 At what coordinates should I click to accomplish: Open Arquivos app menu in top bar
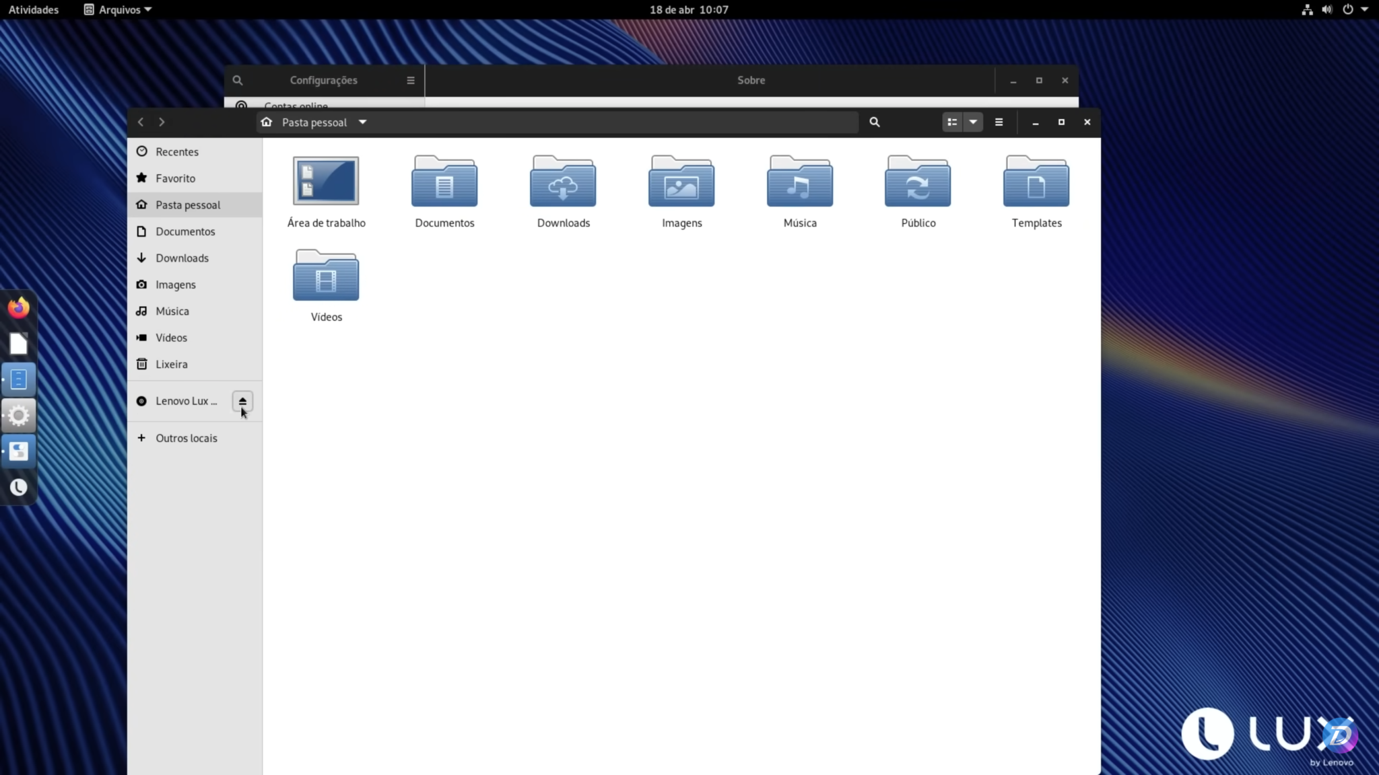click(x=119, y=9)
